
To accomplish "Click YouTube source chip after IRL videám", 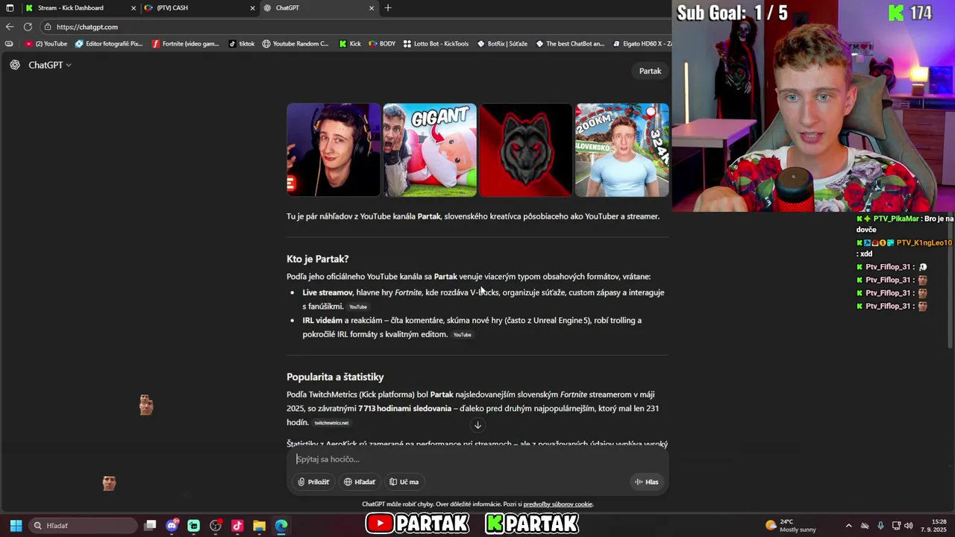I will (x=463, y=335).
